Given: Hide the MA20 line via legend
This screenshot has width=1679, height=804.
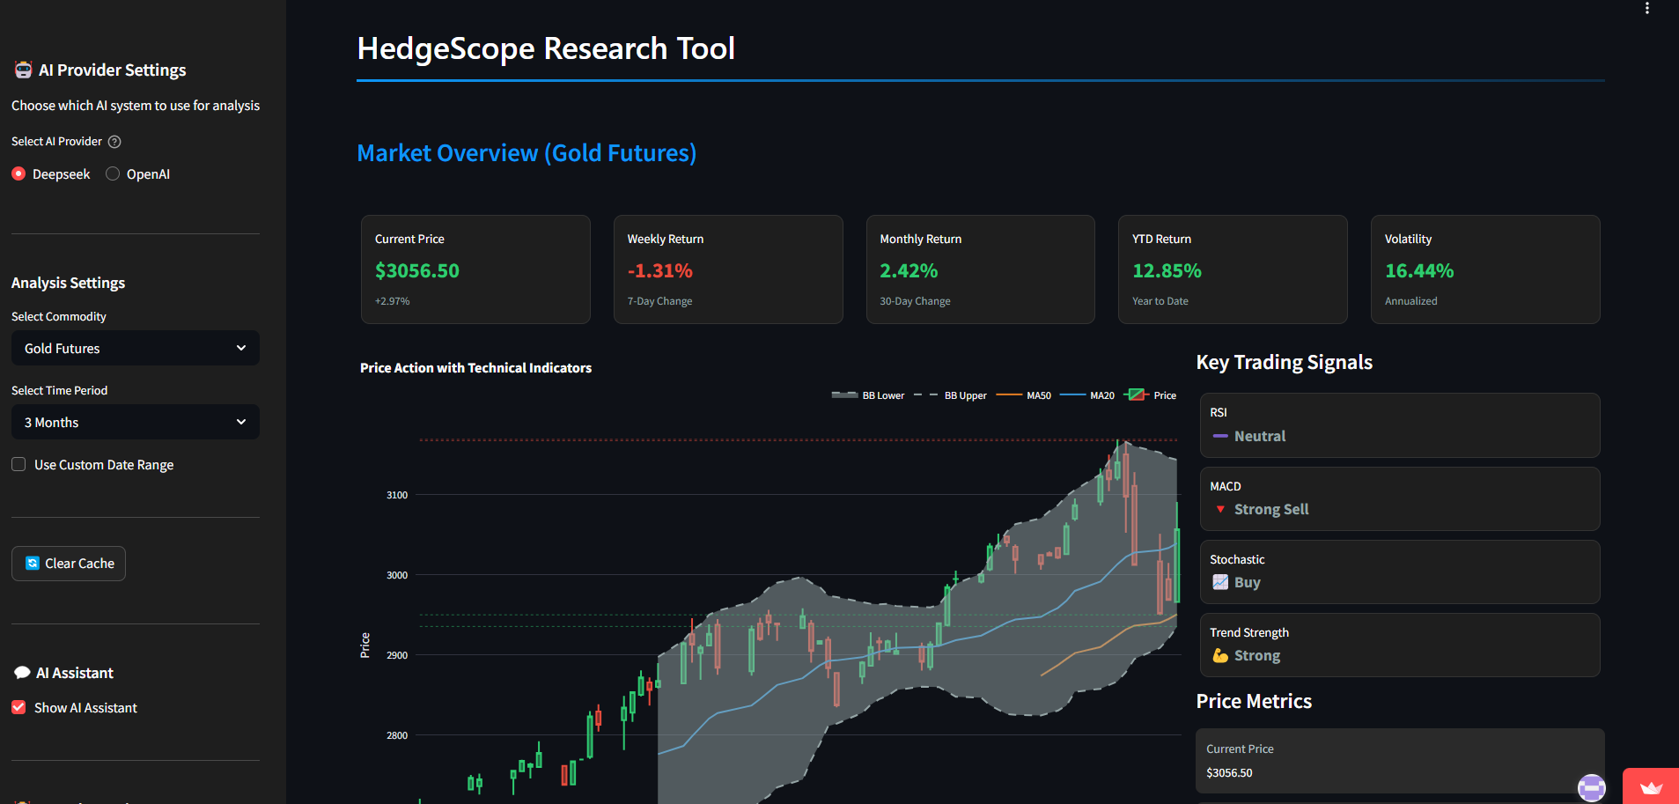Looking at the screenshot, I should [1089, 395].
